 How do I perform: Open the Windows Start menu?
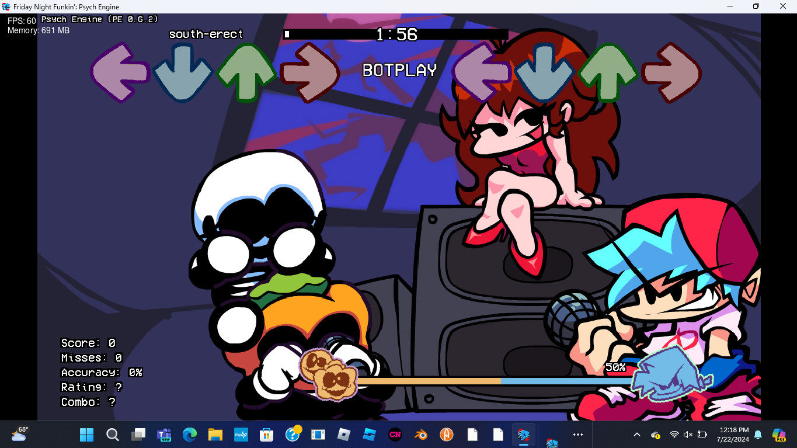coord(86,435)
